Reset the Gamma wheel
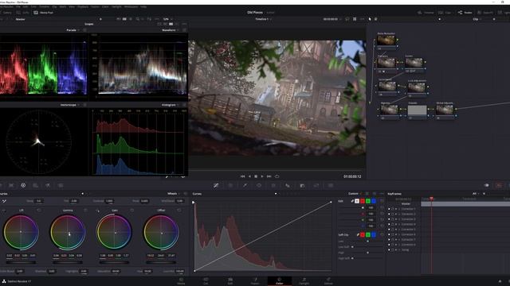510x286 pixels. tap(85, 210)
